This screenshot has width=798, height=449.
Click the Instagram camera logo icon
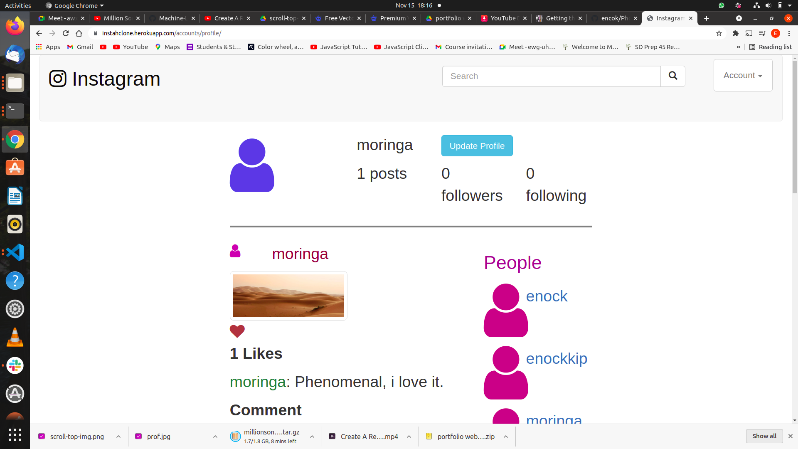click(x=58, y=79)
